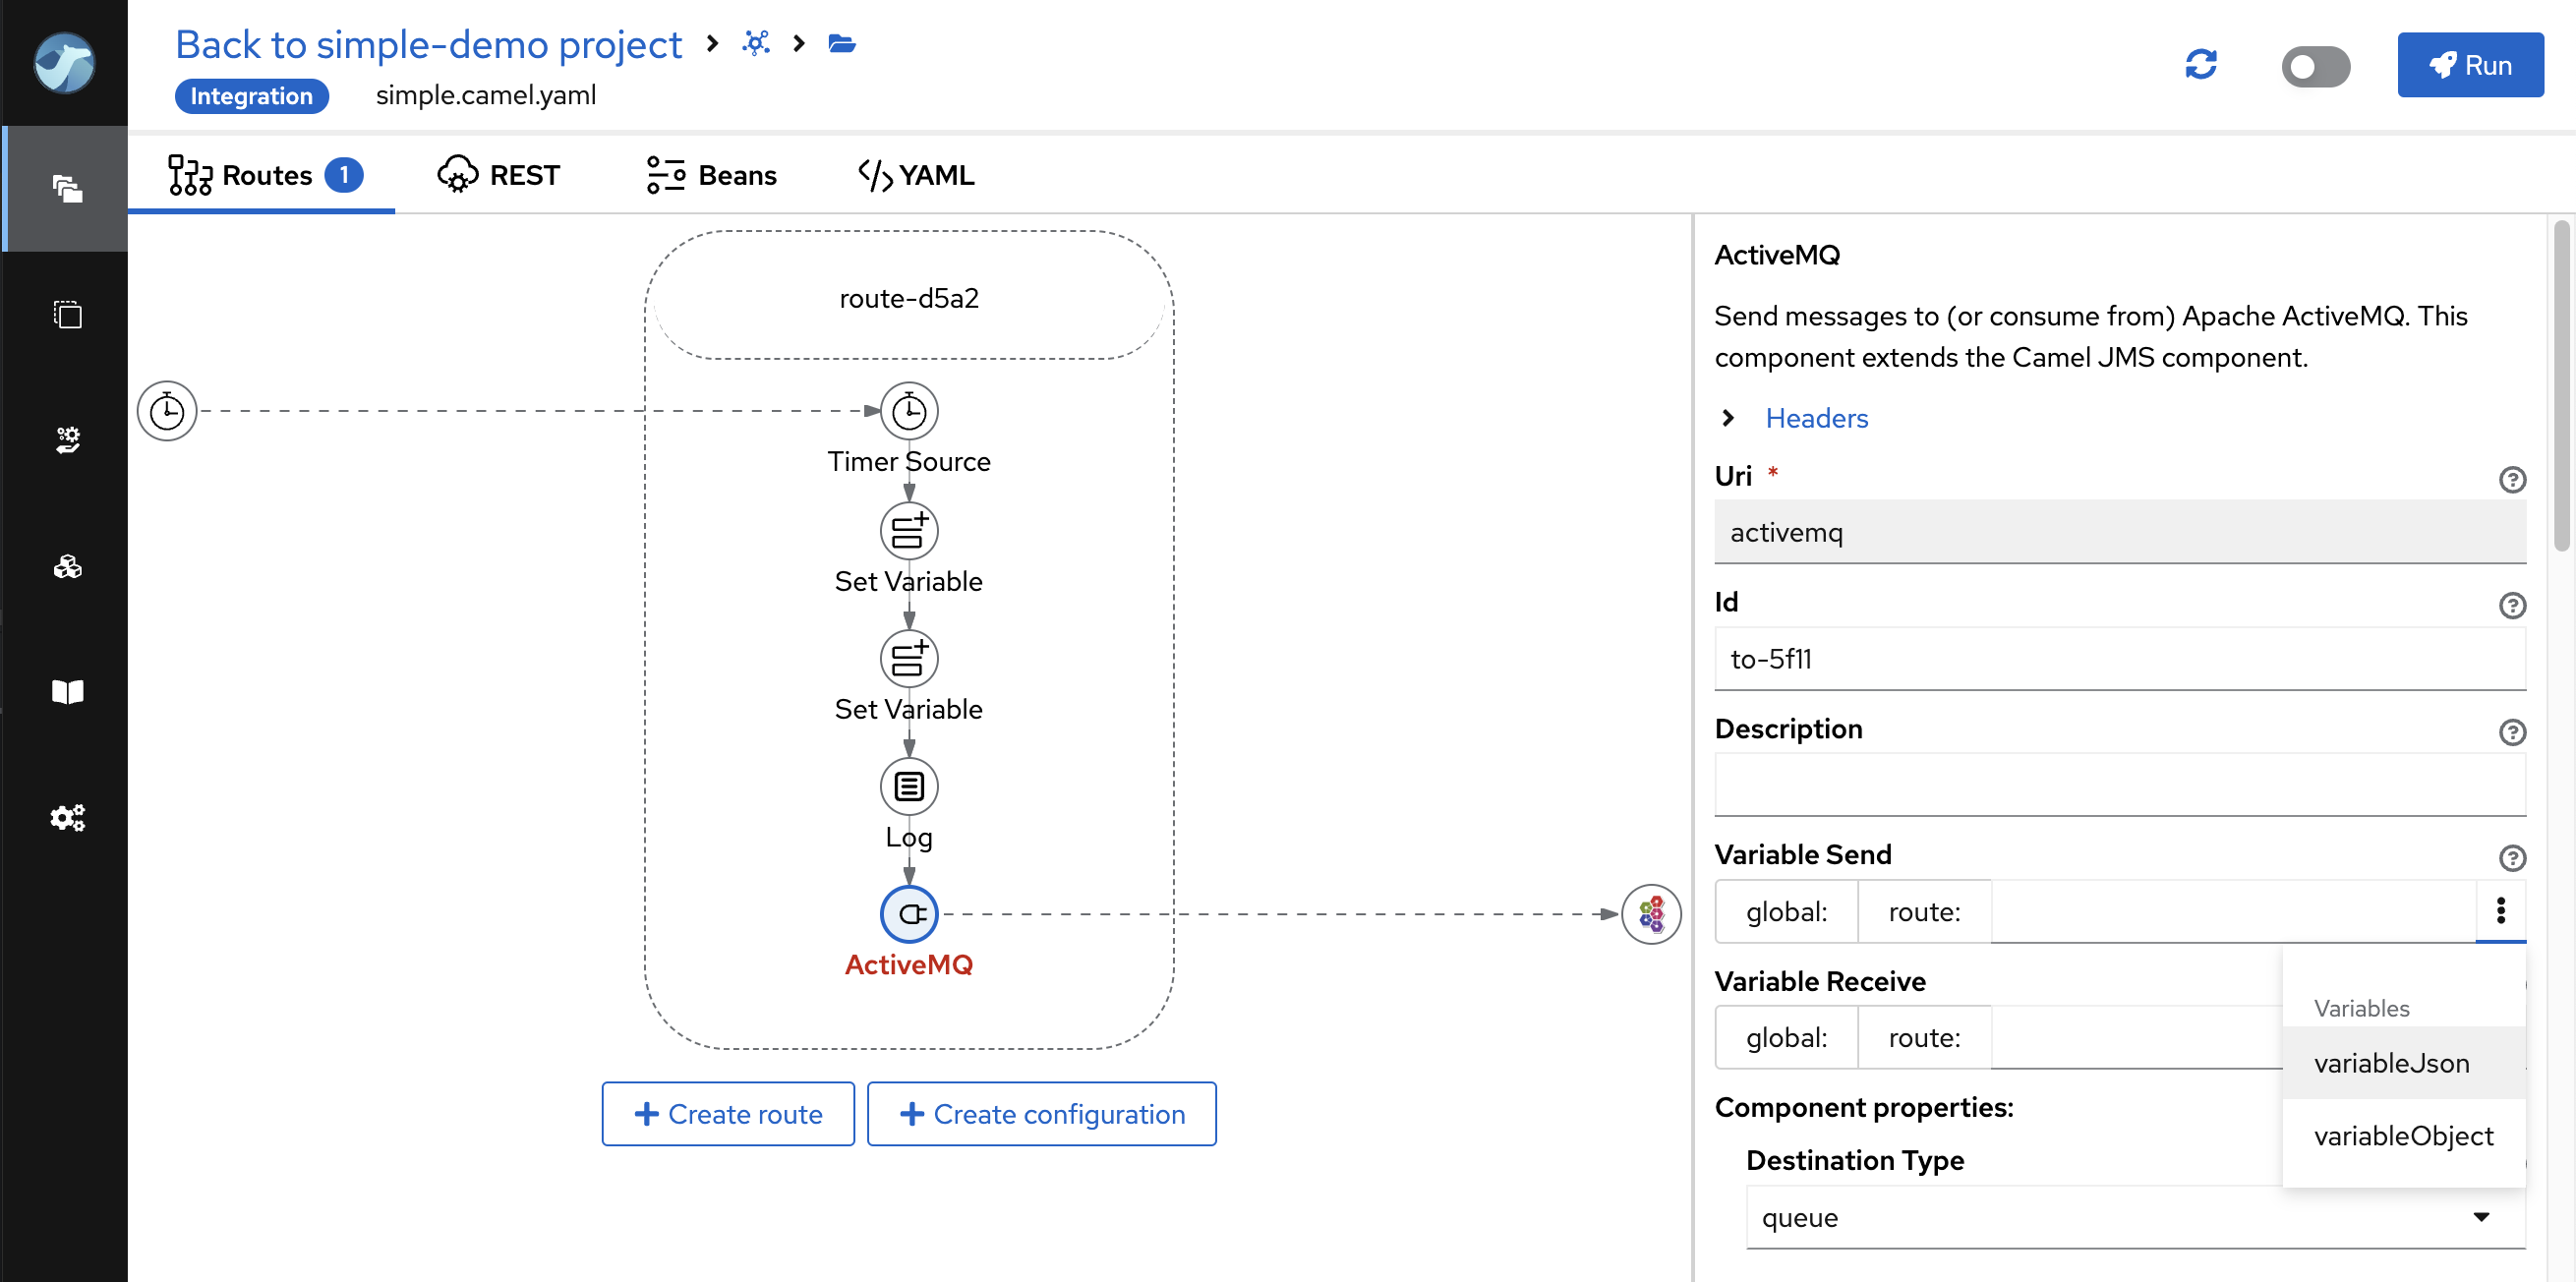Click the ActiveMQ endpoint icon outside route
Image resolution: width=2576 pixels, height=1282 pixels.
1650,913
